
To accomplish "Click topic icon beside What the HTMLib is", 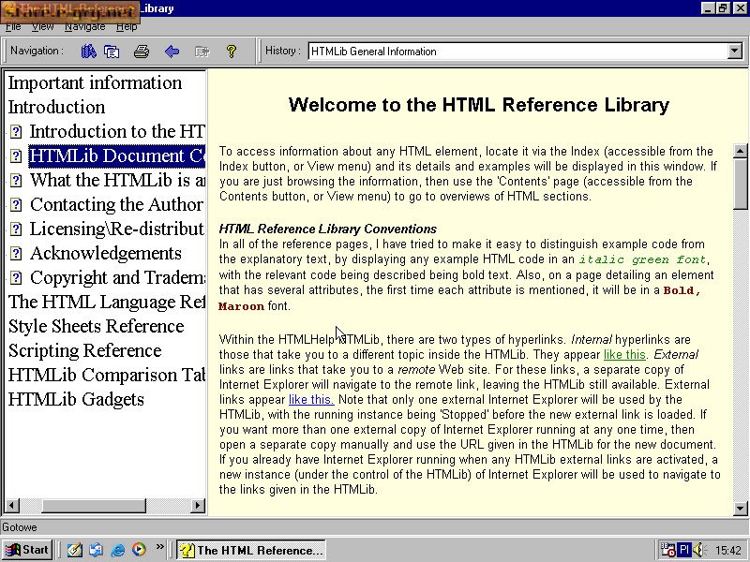I will [x=16, y=180].
